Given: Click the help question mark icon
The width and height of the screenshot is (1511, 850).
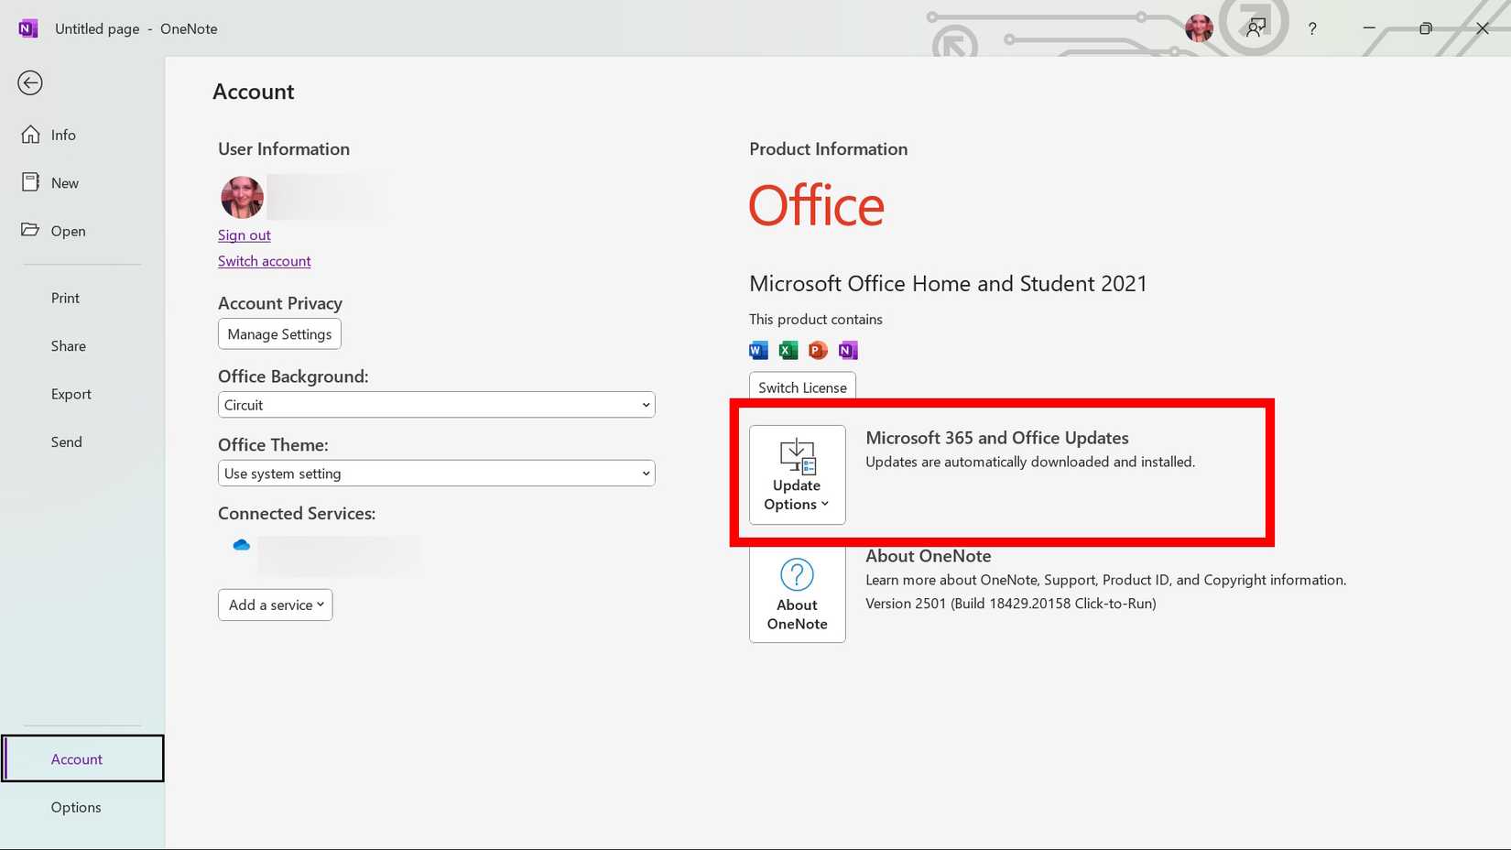Looking at the screenshot, I should point(1312,28).
